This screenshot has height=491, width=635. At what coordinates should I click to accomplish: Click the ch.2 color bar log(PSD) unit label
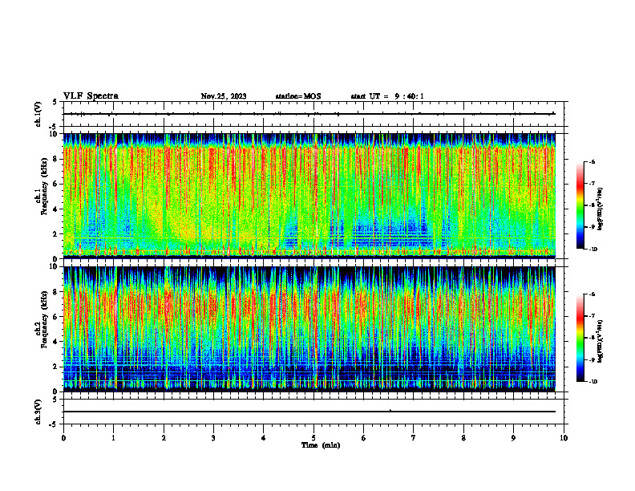point(601,342)
